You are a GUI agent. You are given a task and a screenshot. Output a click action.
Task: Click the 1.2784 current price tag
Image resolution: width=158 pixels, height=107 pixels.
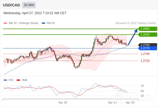point(148,45)
